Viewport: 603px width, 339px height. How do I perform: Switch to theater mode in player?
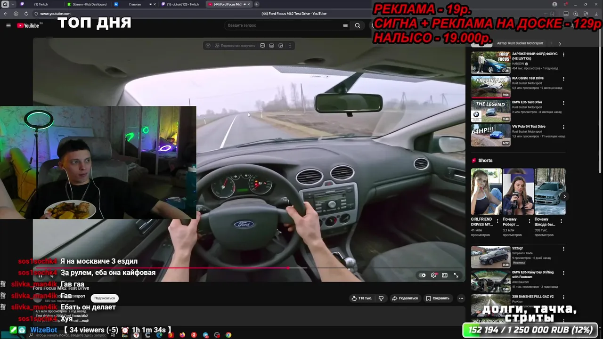pos(445,275)
